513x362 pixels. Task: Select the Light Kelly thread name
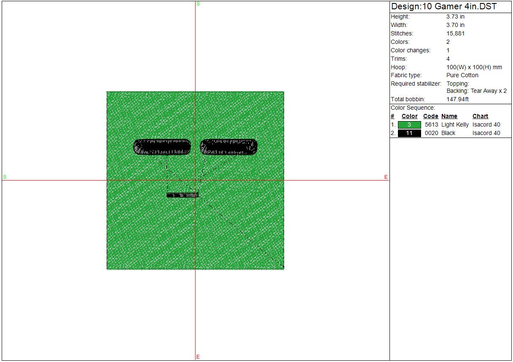point(455,125)
